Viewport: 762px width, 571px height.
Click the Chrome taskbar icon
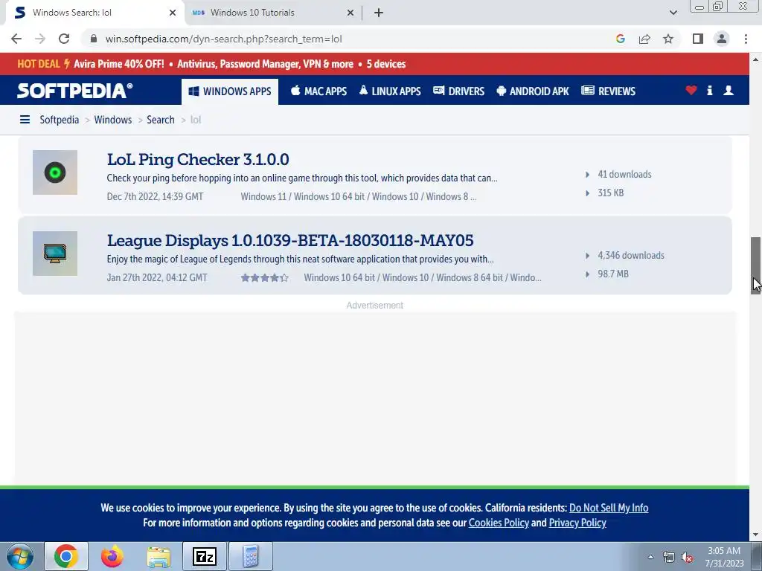tap(66, 556)
